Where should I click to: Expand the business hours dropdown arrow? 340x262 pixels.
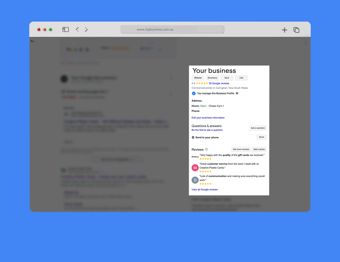(x=223, y=106)
